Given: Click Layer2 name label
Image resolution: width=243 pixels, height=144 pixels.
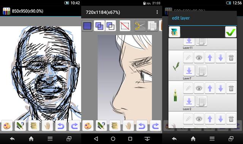Looking at the screenshot, I should [x=187, y=109].
